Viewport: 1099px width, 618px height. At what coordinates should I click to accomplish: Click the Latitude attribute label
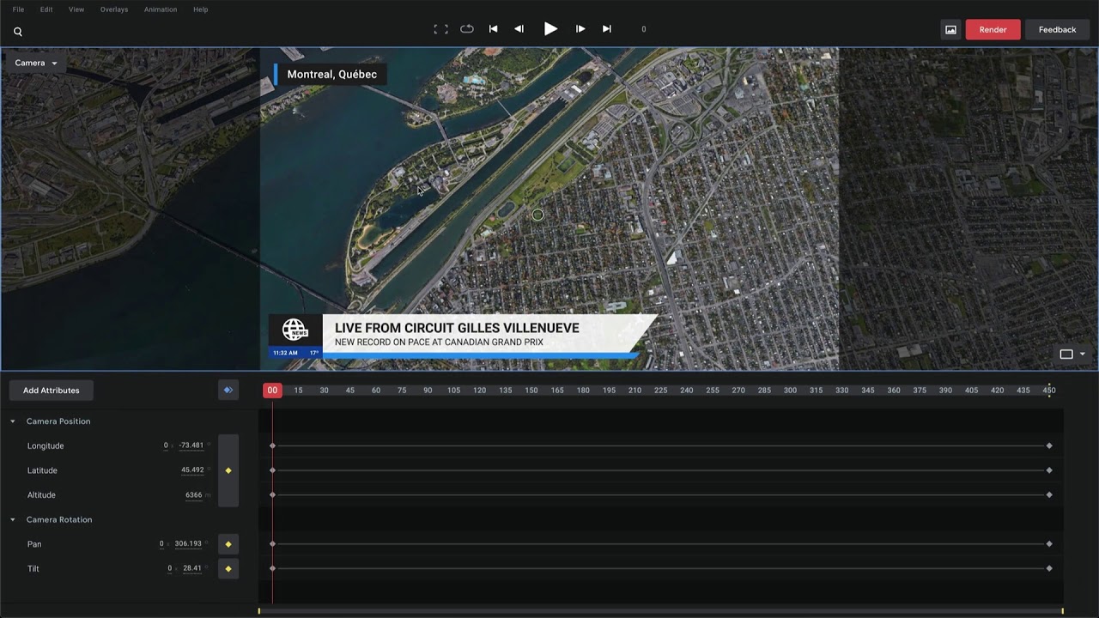click(42, 470)
